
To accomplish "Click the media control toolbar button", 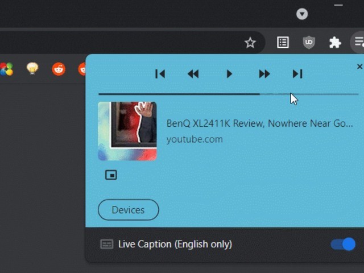I will point(358,43).
